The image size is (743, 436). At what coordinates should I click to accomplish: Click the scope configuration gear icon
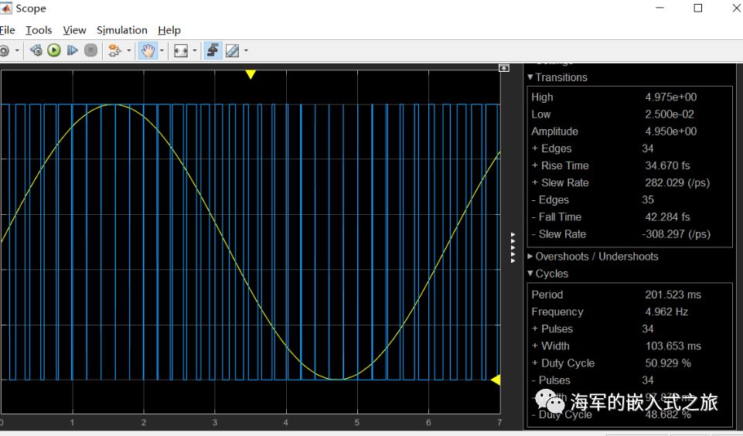tap(4, 50)
